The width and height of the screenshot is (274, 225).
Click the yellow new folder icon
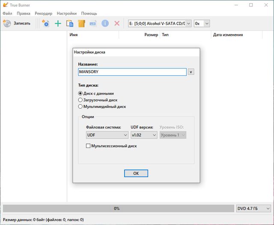[x=82, y=24]
